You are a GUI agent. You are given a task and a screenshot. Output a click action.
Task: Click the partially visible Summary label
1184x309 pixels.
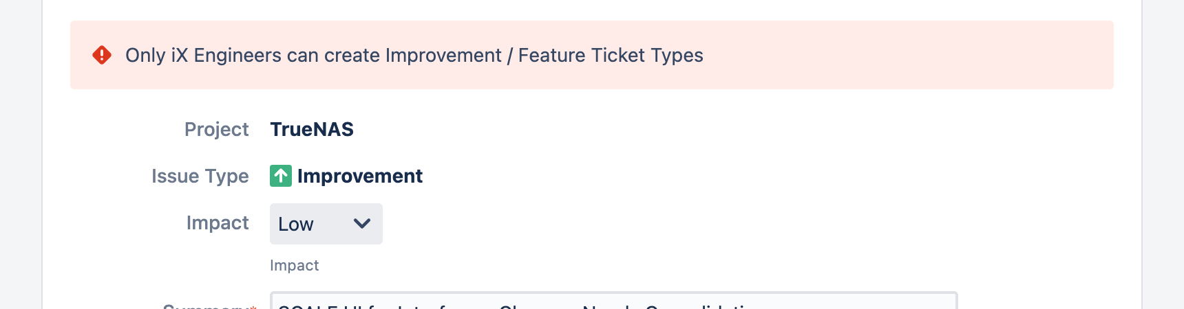[x=205, y=306]
